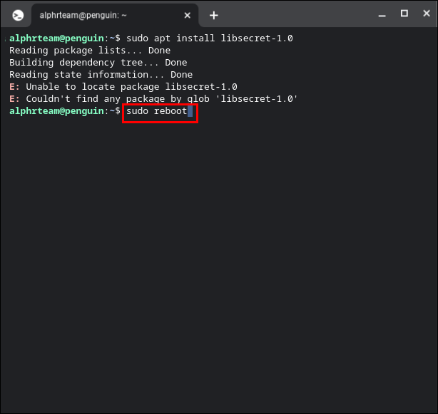The width and height of the screenshot is (438, 414).
Task: Click the 'Unable to locate package libsecret-1.0' error
Action: pyautogui.click(x=123, y=87)
